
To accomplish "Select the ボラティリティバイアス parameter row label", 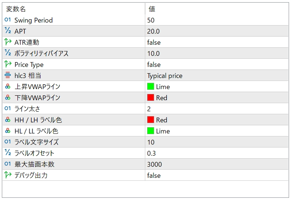I will [x=41, y=54].
